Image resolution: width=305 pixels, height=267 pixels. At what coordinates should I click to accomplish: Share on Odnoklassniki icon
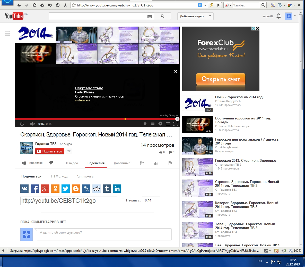55,189
